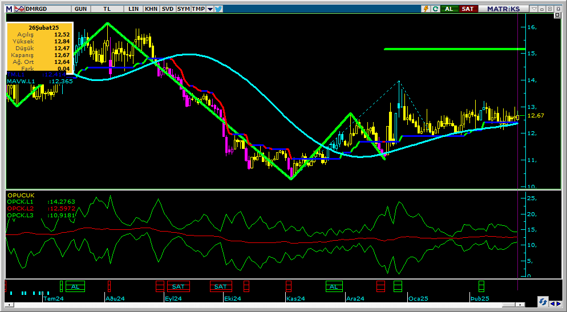Click the Oca25 date axis label

418,299
